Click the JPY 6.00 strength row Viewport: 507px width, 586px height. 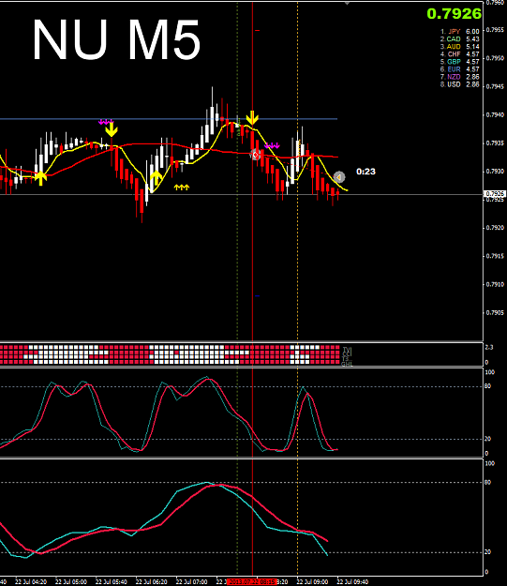click(x=459, y=32)
